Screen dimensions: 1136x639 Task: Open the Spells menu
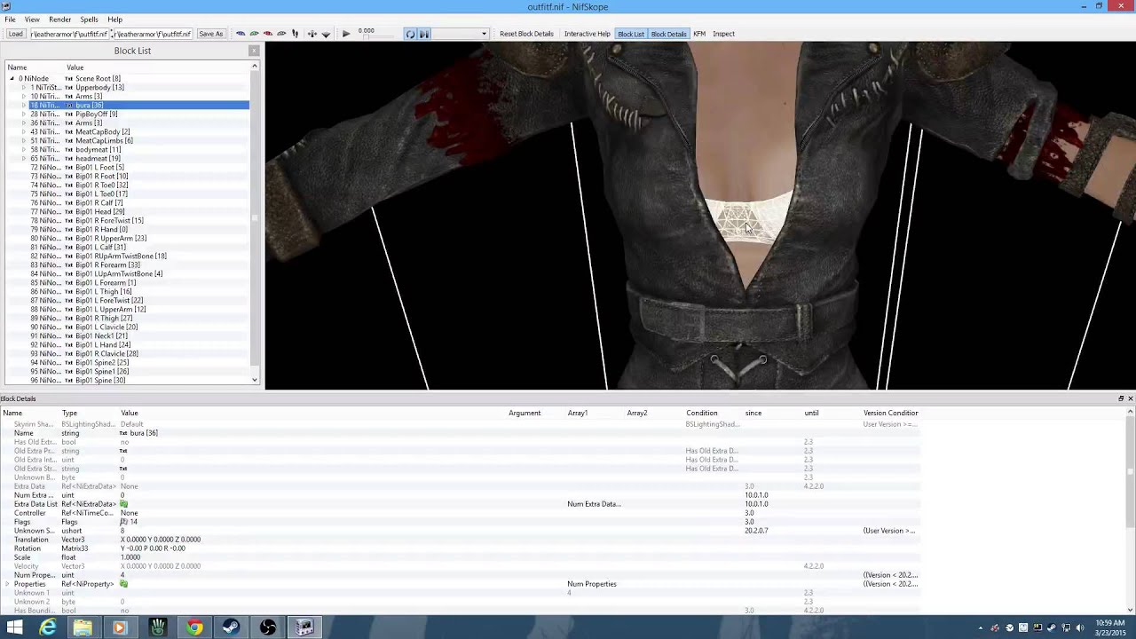tap(89, 19)
